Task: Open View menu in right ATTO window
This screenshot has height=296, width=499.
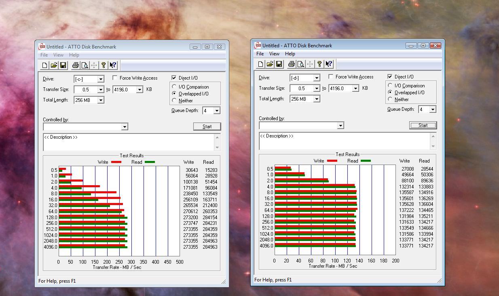Action: [274, 54]
